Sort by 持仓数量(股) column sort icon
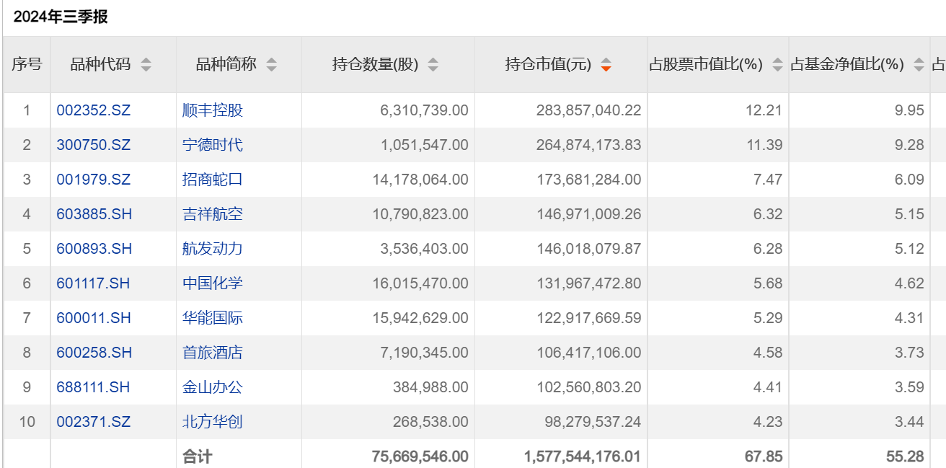Screen dimensions: 946x468 coord(433,65)
